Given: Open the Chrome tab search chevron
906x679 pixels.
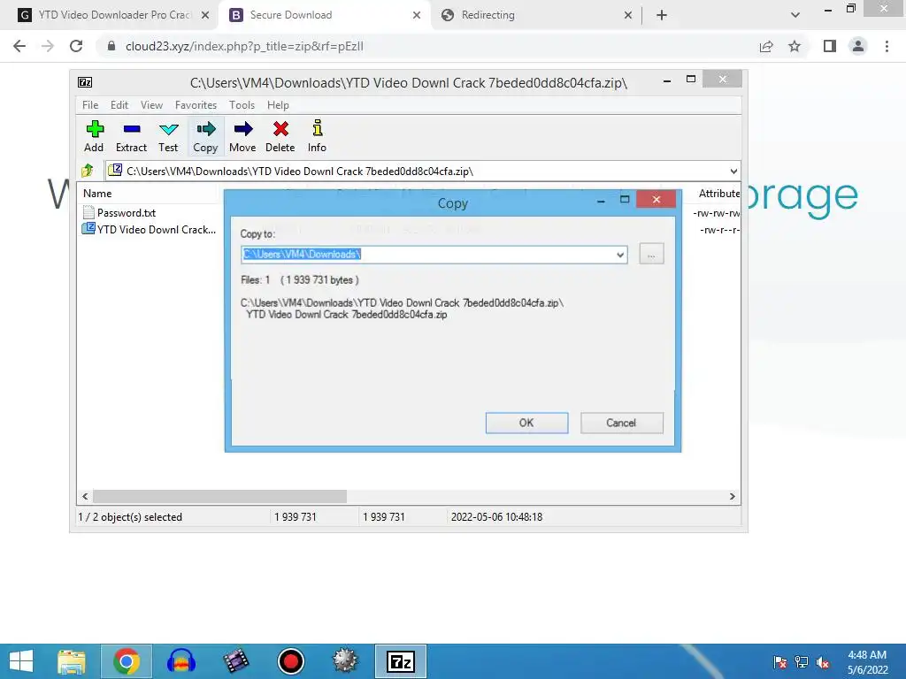Looking at the screenshot, I should (x=795, y=15).
